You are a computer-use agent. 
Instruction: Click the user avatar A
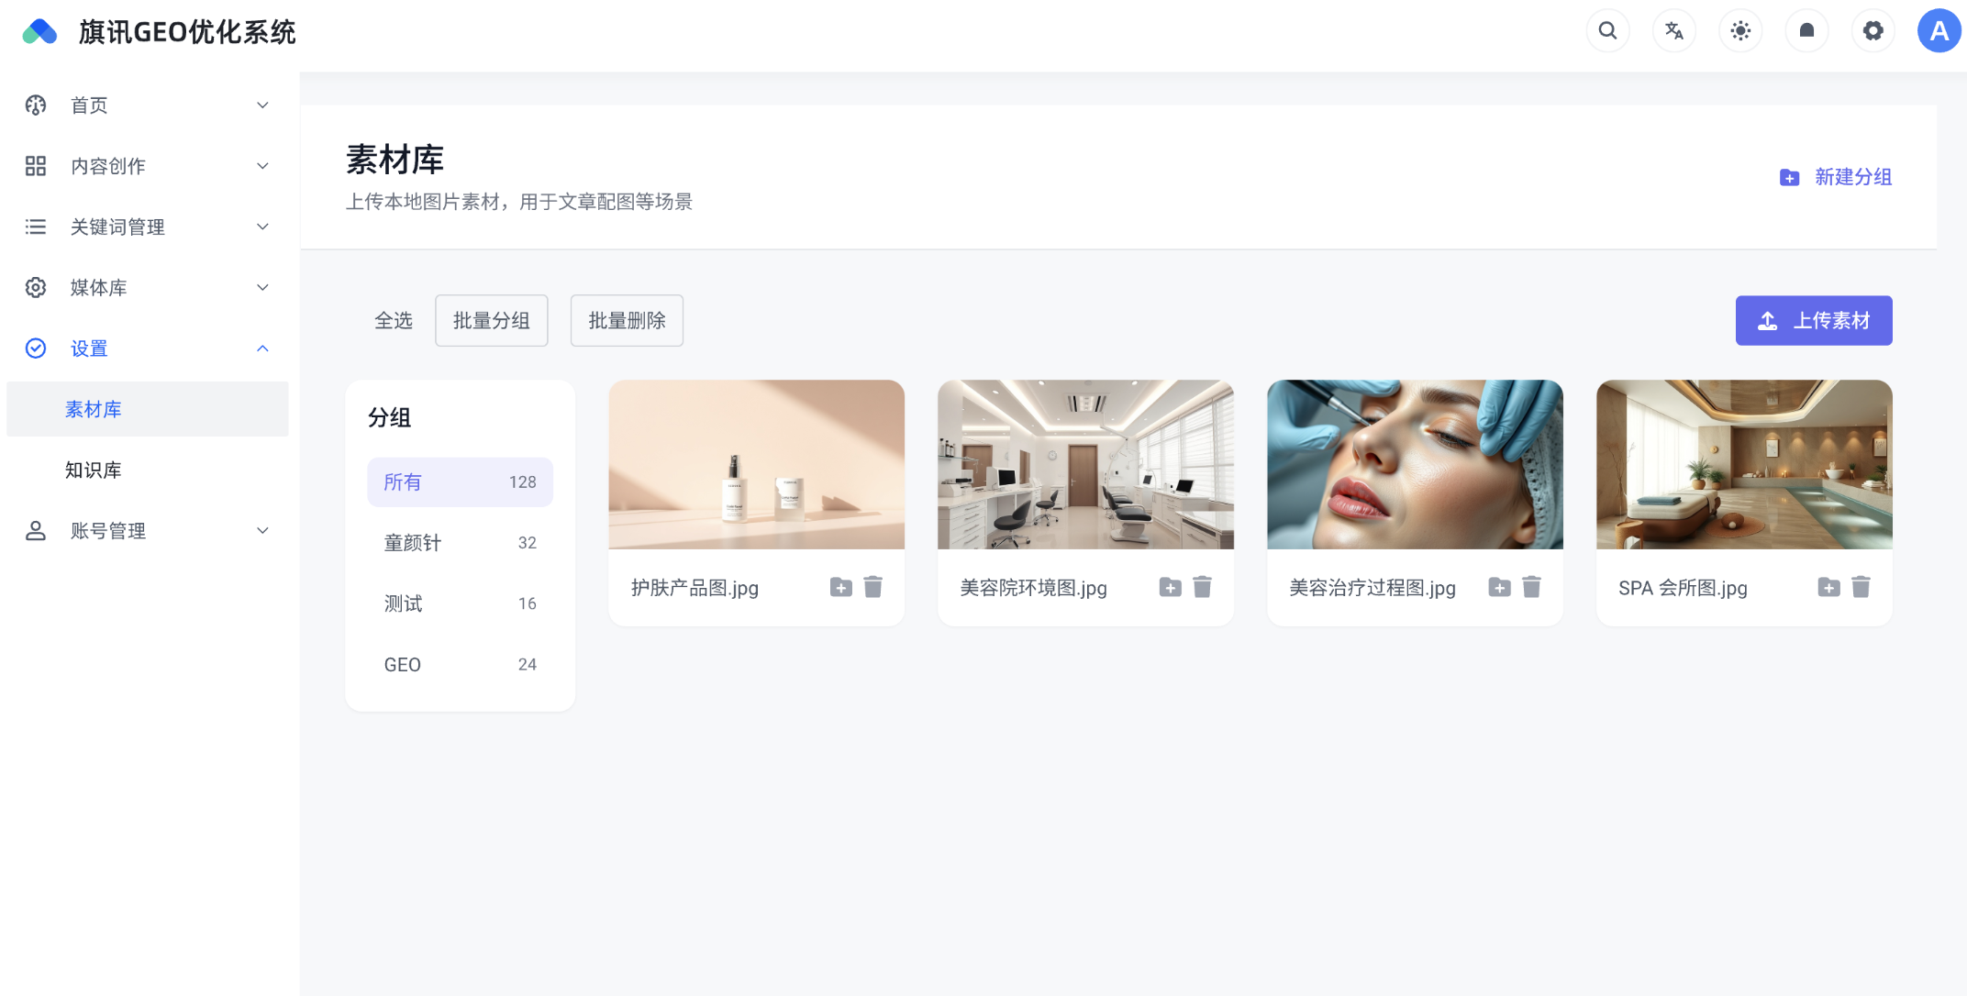coord(1939,31)
